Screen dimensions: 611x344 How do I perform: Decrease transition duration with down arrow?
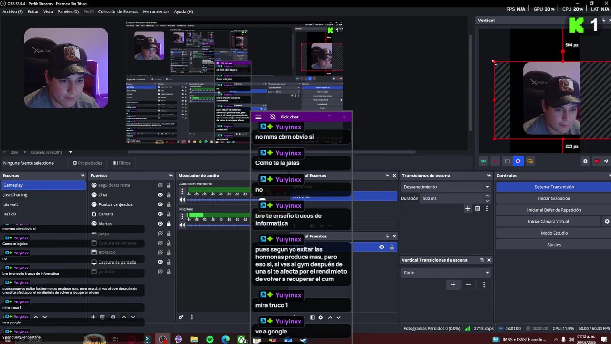click(487, 200)
